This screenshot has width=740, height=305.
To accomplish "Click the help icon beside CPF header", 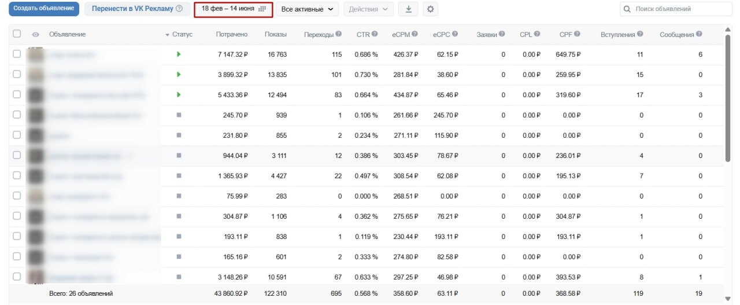I will (x=578, y=34).
